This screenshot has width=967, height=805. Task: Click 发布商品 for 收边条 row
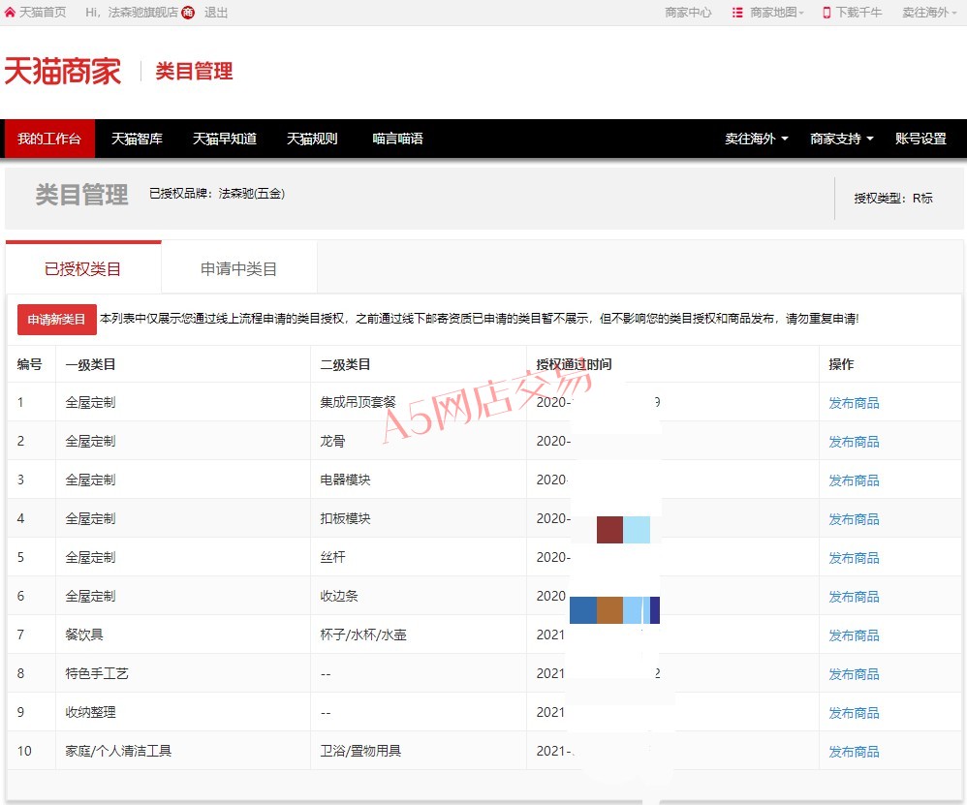click(855, 597)
